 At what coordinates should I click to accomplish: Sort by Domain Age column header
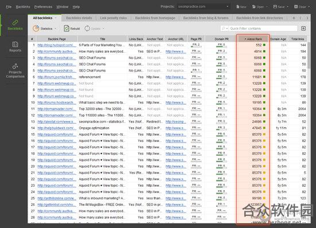pos(278,39)
